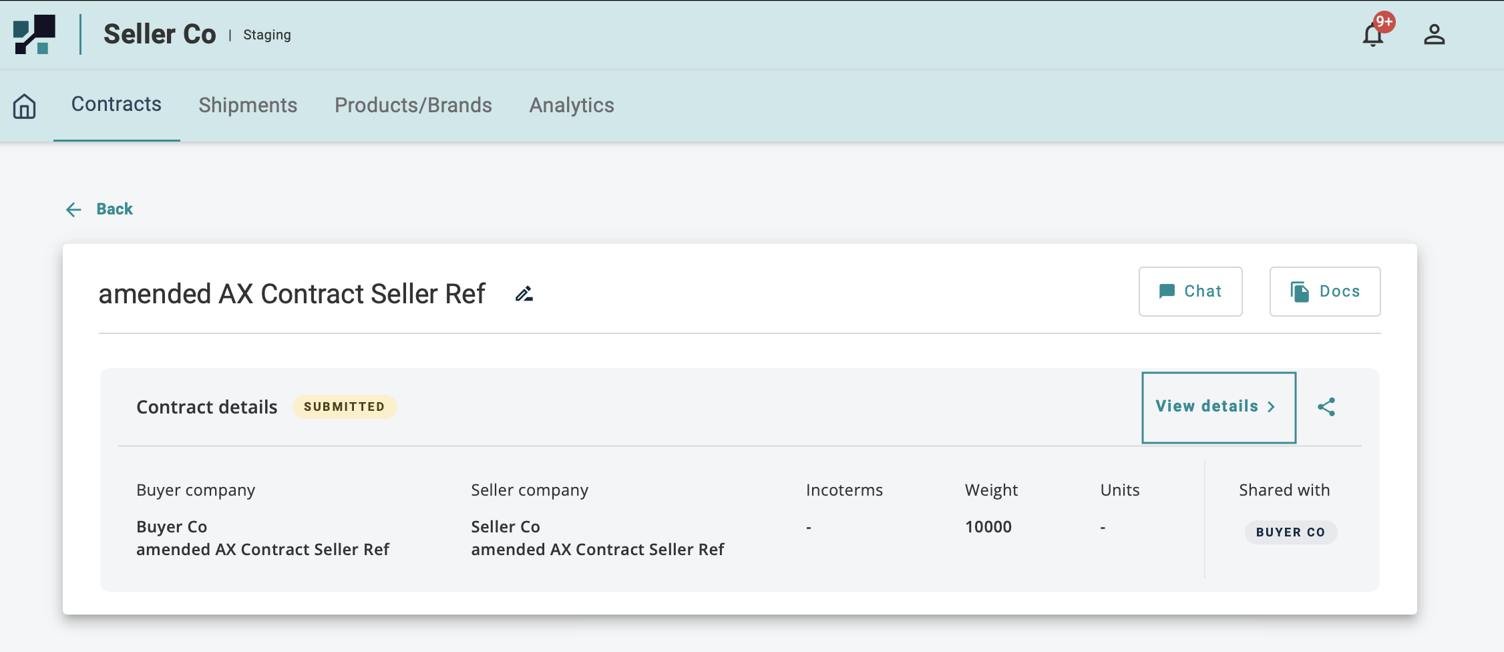Expand View details for the contract
This screenshot has height=652, width=1504.
pos(1218,407)
